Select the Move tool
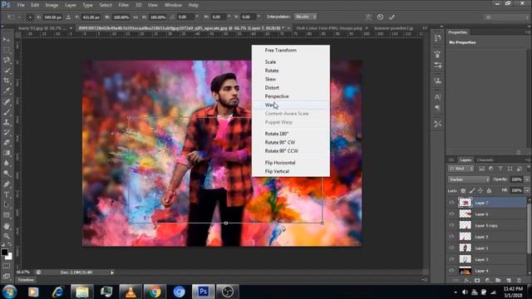The width and height of the screenshot is (532, 299). [x=7, y=40]
